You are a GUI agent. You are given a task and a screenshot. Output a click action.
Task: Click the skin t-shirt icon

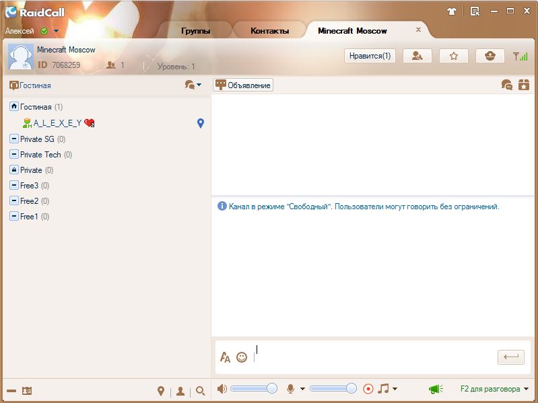tap(452, 11)
